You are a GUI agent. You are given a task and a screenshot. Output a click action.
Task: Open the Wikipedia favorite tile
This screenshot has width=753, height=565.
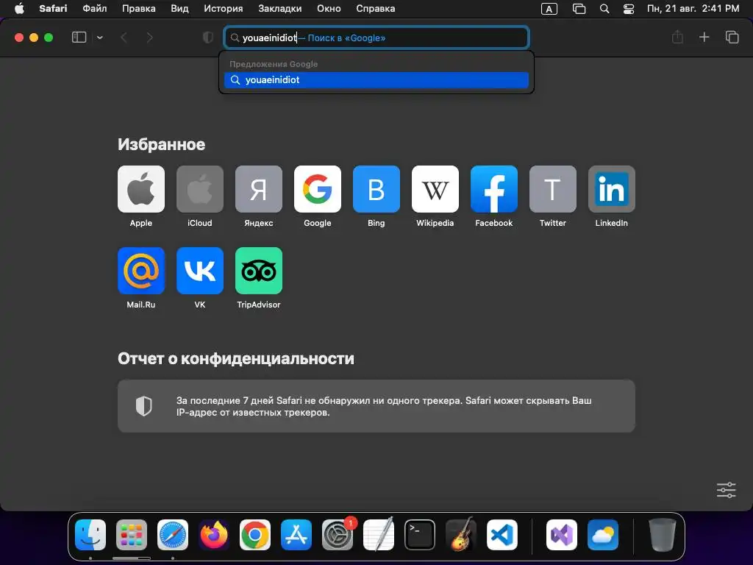435,189
